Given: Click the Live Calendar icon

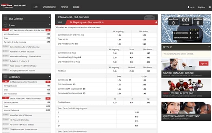Looking at the screenshot, I should pyautogui.click(x=5, y=18).
